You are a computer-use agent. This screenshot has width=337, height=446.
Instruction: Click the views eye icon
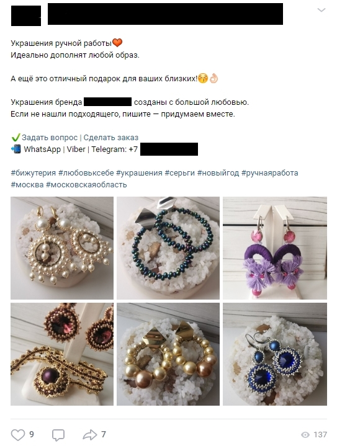pos(305,435)
